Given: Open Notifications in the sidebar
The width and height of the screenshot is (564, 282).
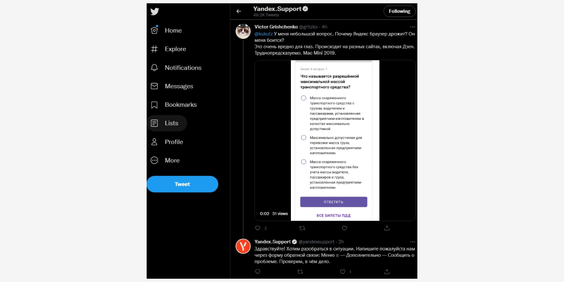Looking at the screenshot, I should pos(176,68).
